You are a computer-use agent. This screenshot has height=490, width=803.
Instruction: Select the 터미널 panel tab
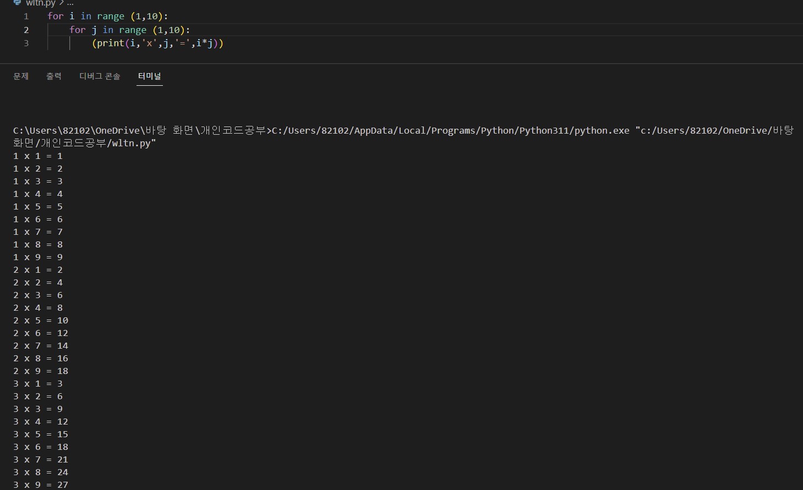[x=150, y=76]
